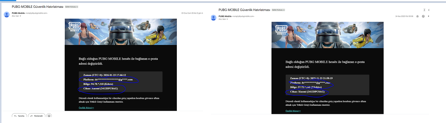Click the Zaman 2025-11-23 21:58:19 line
This screenshot has width=446, height=123.
click(x=311, y=78)
